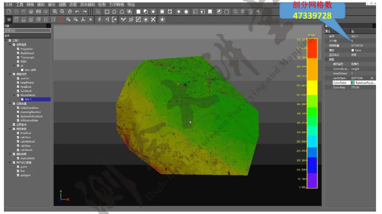Select the pan hand tool

pos(70,12)
